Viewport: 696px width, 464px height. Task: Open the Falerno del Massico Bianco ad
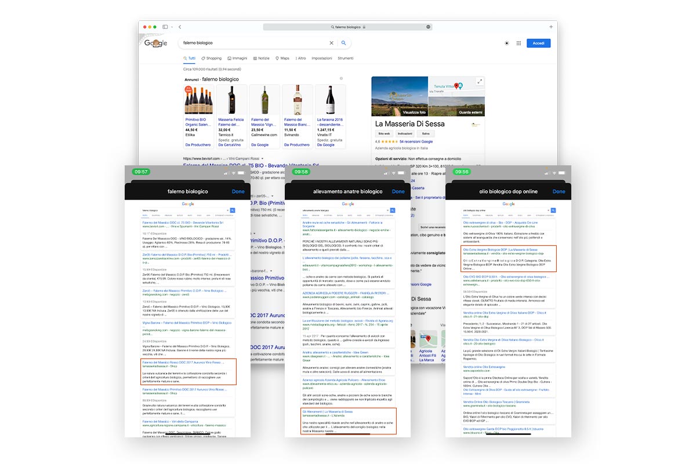click(x=298, y=116)
